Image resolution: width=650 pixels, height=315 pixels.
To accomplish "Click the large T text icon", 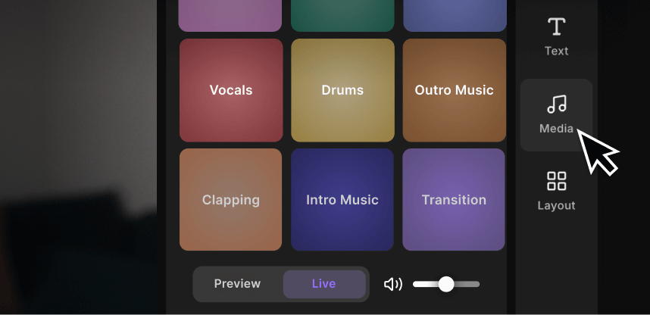I will tap(556, 27).
